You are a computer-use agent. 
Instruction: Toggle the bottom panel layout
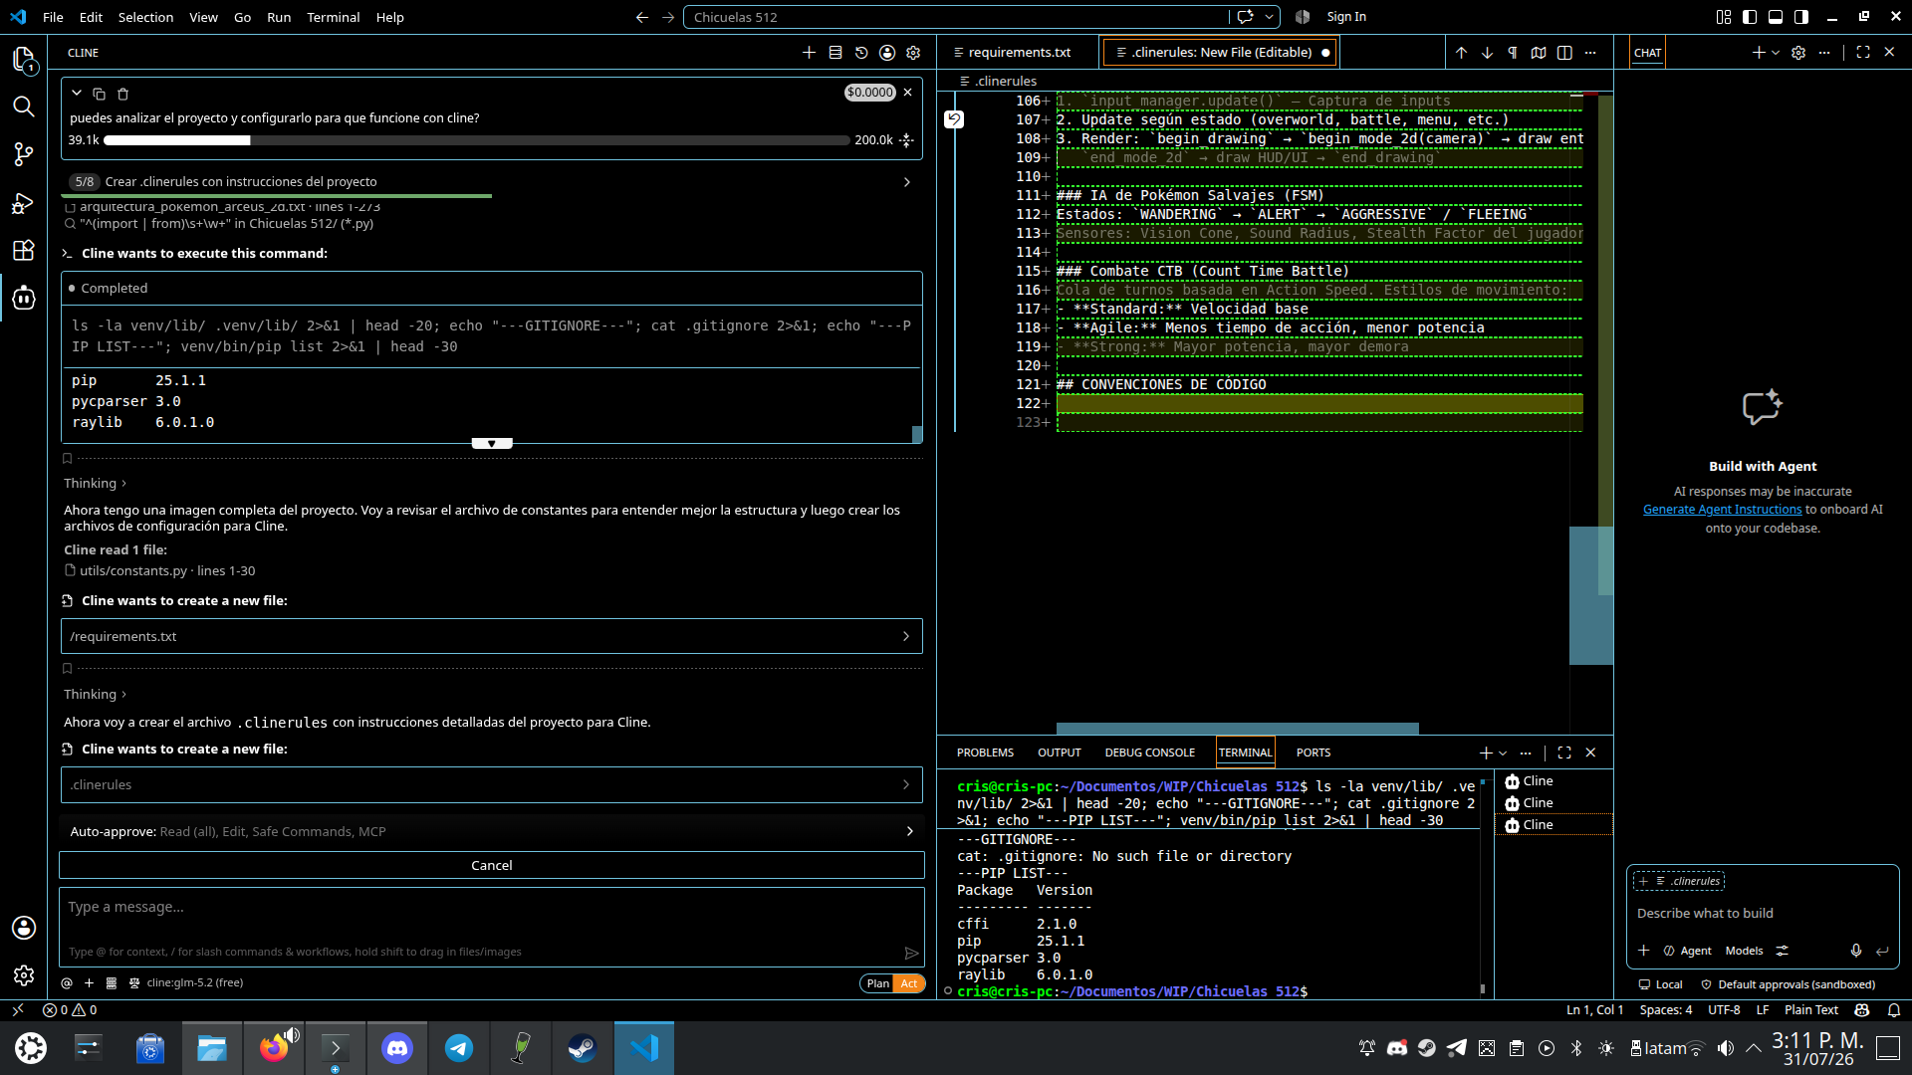(1776, 17)
